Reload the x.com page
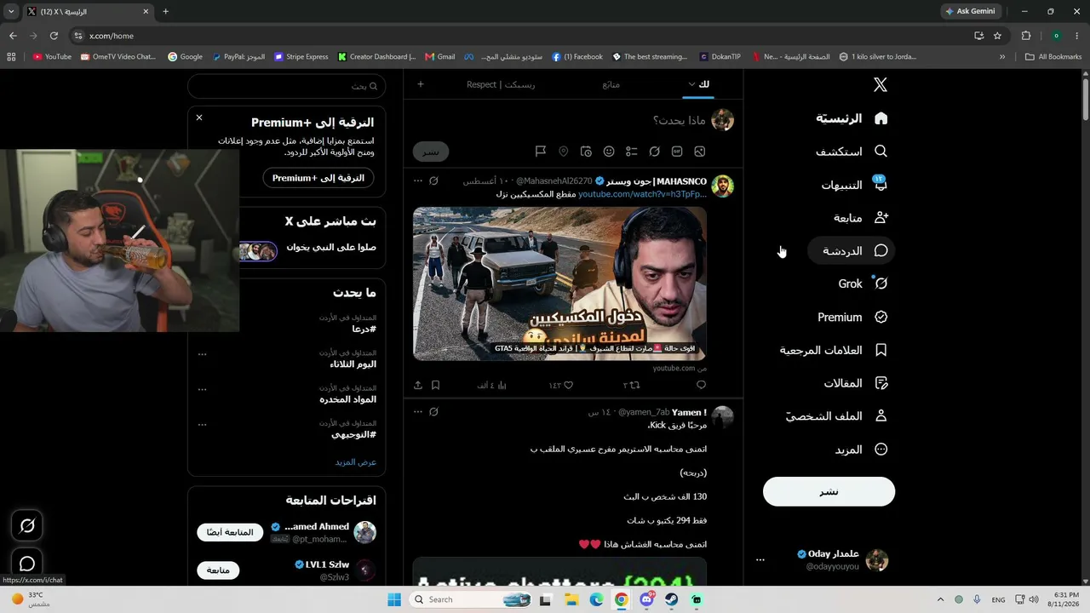Viewport: 1090px width, 613px height. pos(54,36)
